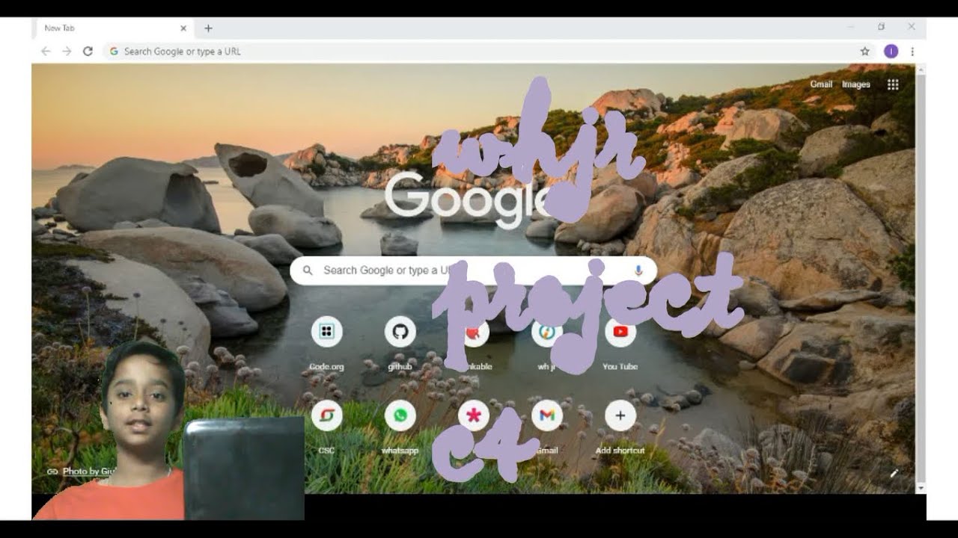Click the magnifier icon in the search box
Screen dimensions: 958x538
click(x=307, y=270)
